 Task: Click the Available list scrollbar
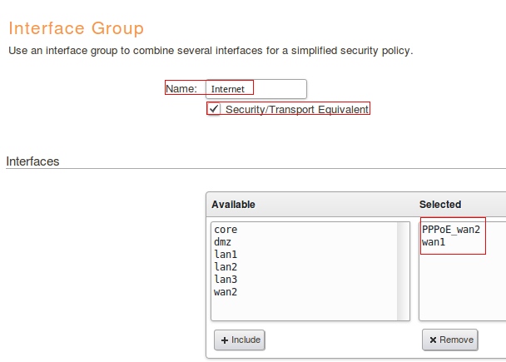click(x=404, y=269)
